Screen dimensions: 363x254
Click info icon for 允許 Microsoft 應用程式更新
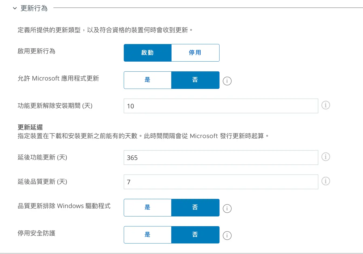(x=227, y=81)
